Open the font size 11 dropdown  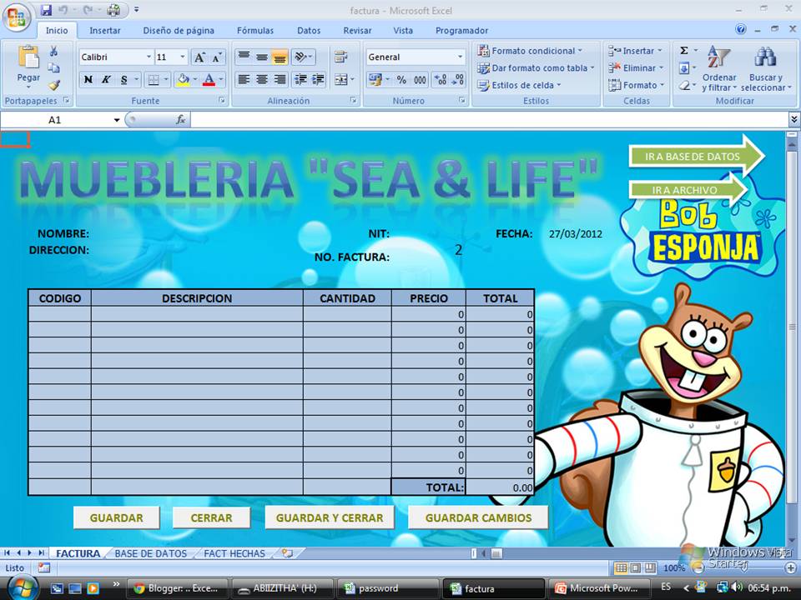coord(183,57)
